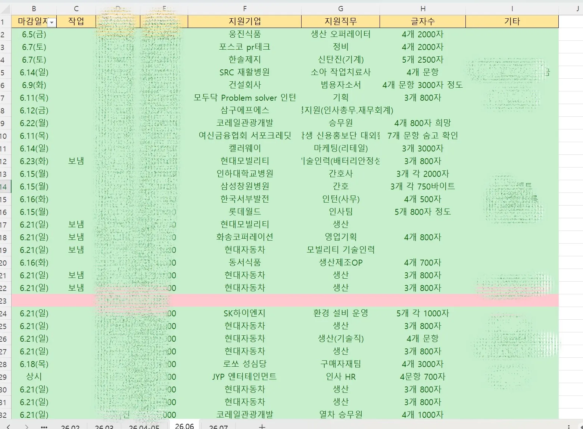Select the 인사 HR cell
The width and height of the screenshot is (583, 429).
[x=340, y=377]
